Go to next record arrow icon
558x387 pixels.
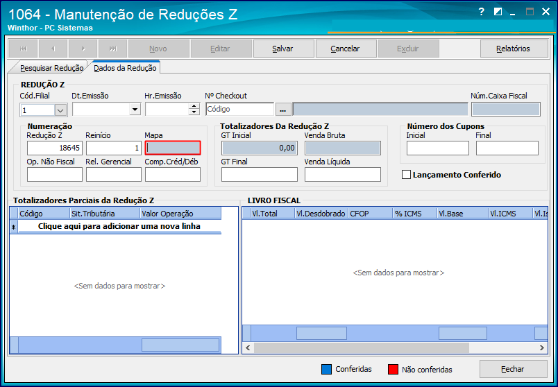click(x=83, y=49)
